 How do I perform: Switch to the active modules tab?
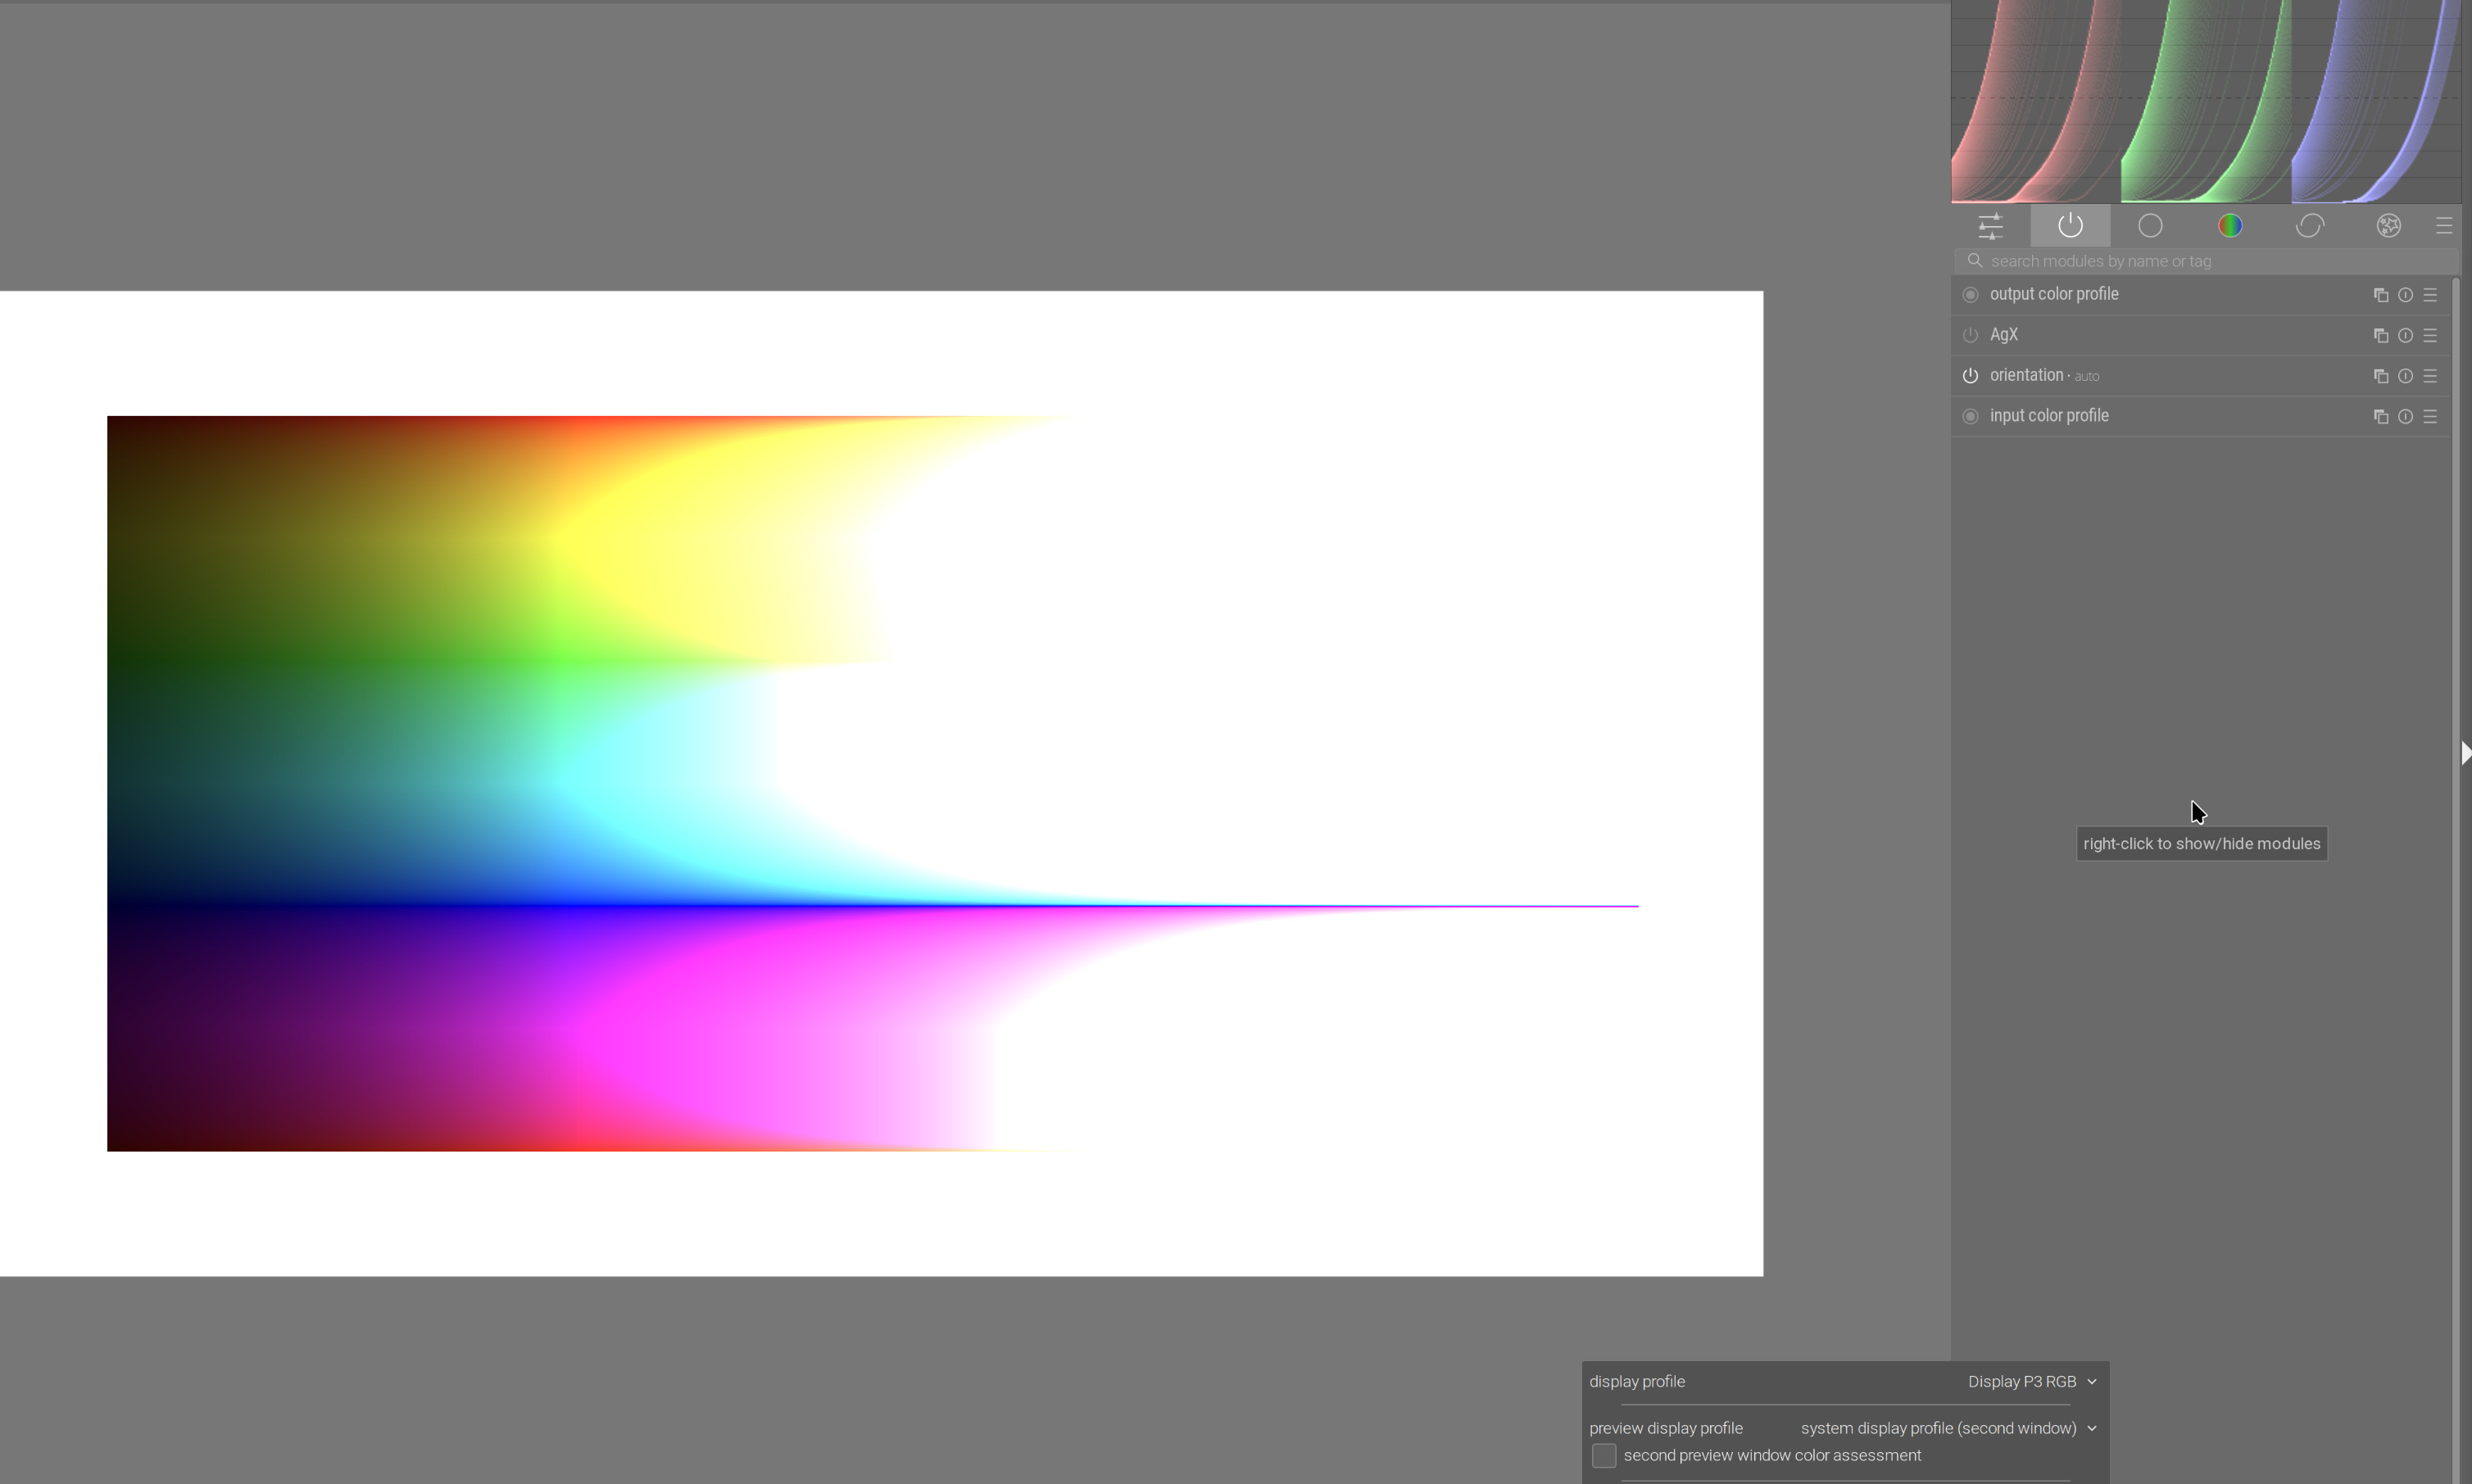point(2070,226)
